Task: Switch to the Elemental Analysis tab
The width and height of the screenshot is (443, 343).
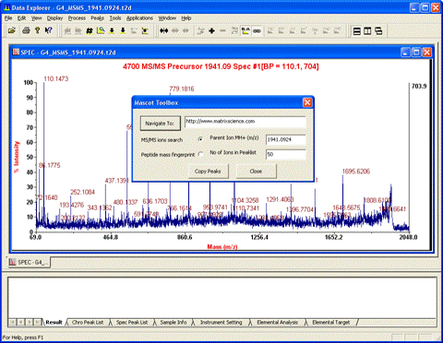Action: 277,322
